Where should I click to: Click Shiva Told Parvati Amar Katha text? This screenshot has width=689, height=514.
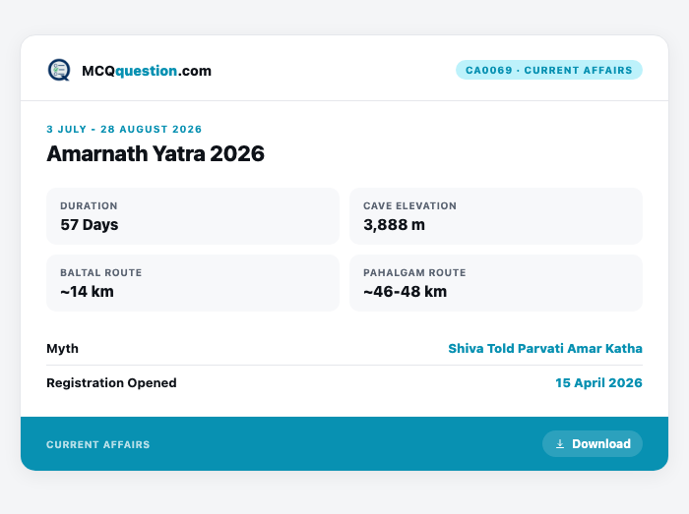coord(545,349)
